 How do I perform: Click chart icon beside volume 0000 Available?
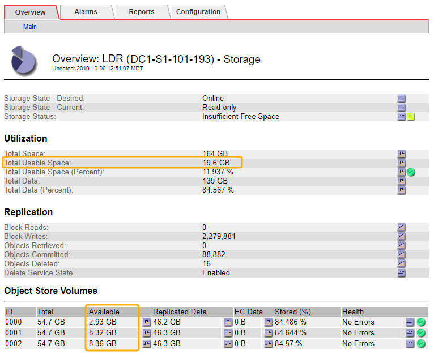(147, 322)
